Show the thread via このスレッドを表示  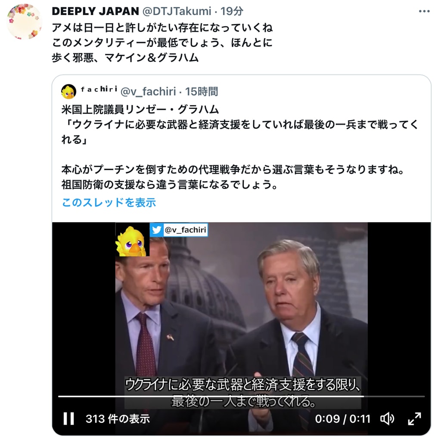click(x=109, y=202)
